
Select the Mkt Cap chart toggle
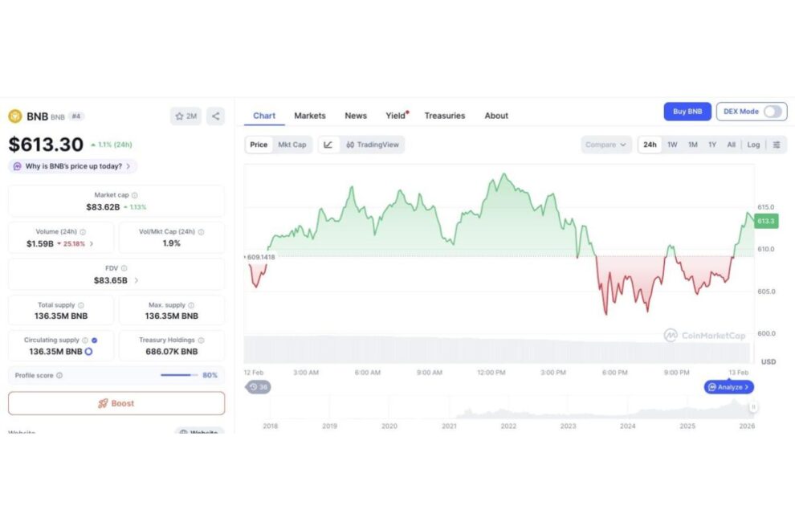coord(291,145)
